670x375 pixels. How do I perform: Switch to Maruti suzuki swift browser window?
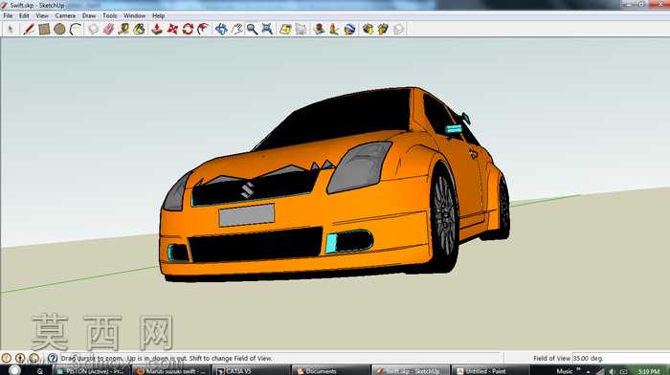click(x=170, y=371)
